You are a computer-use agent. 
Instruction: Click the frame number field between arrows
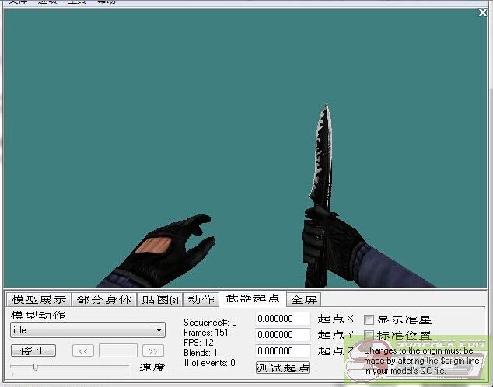coord(118,350)
